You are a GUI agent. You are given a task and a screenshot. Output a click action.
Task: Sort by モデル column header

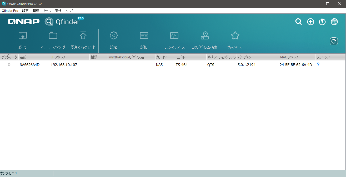(x=190, y=57)
